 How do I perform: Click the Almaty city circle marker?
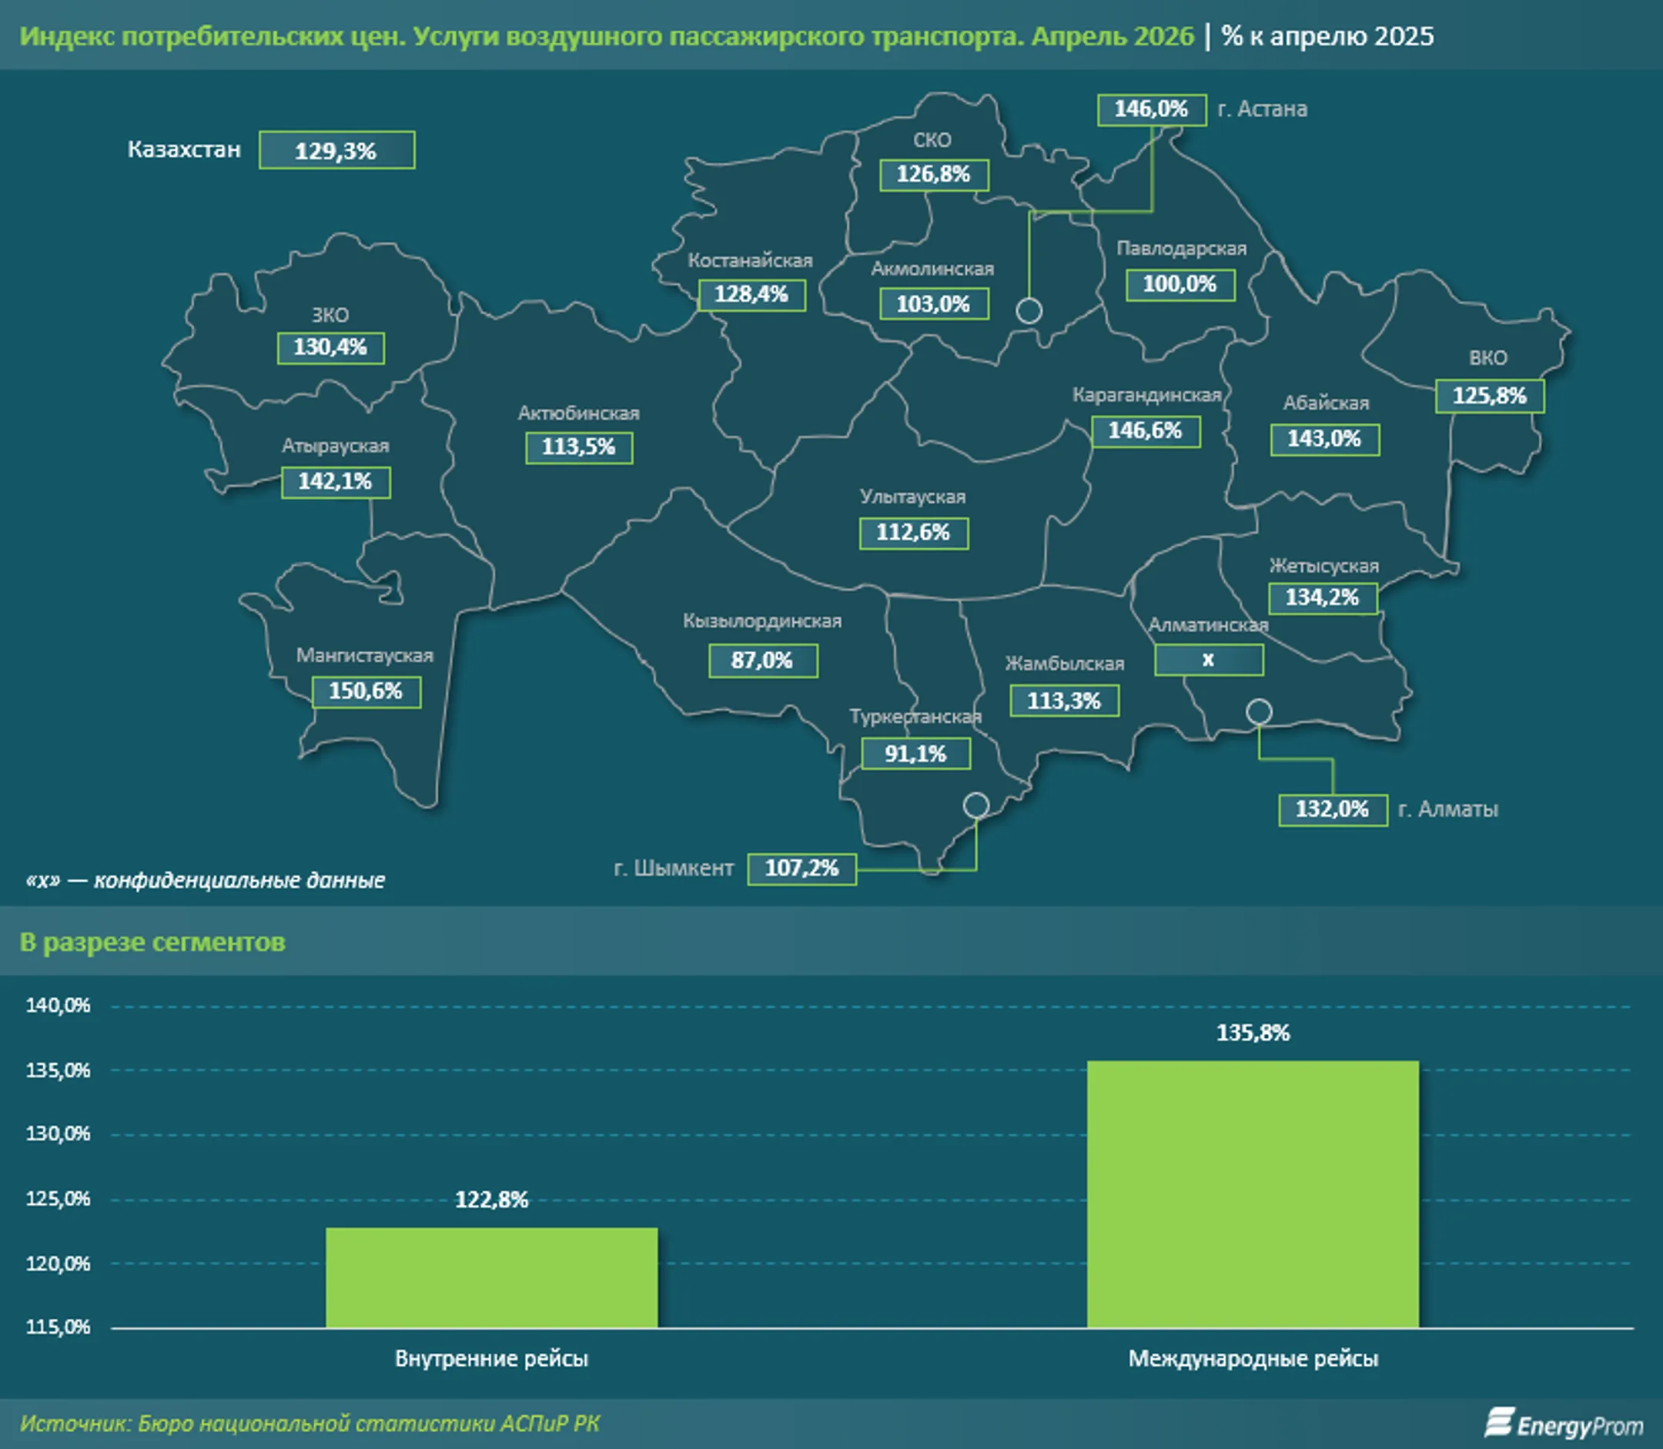(1259, 711)
